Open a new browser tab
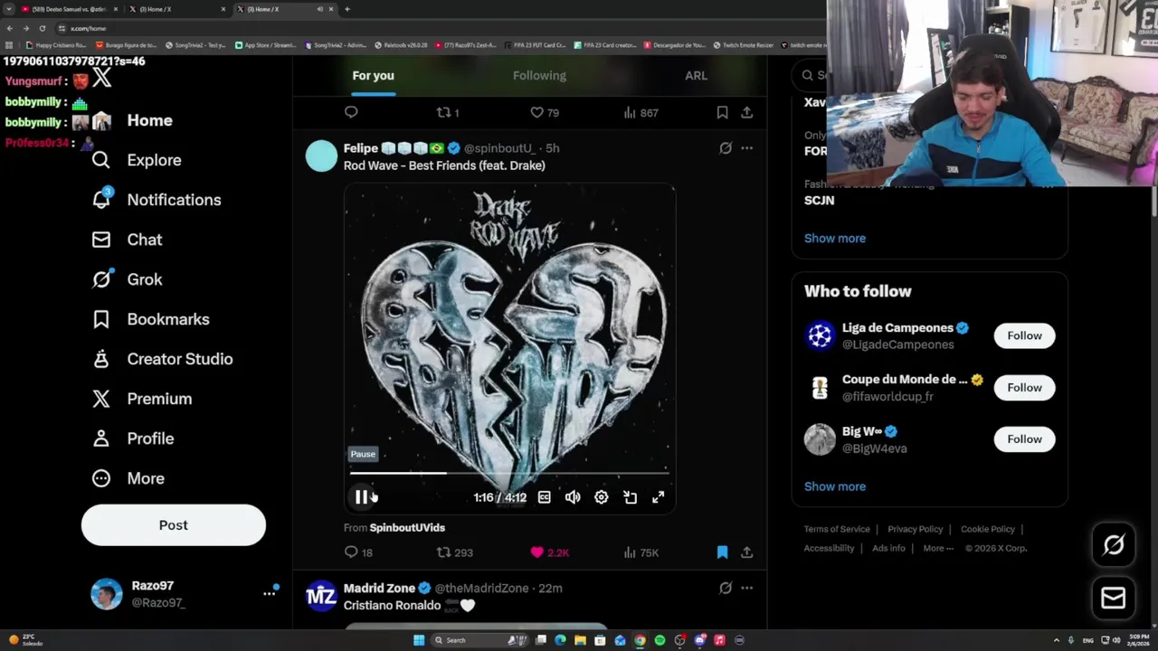The width and height of the screenshot is (1158, 651). [x=347, y=9]
